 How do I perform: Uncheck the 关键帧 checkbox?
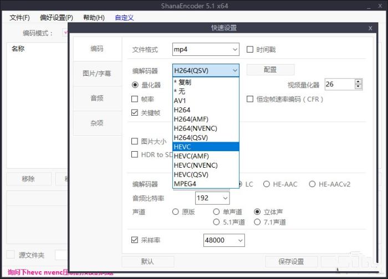pyautogui.click(x=135, y=113)
